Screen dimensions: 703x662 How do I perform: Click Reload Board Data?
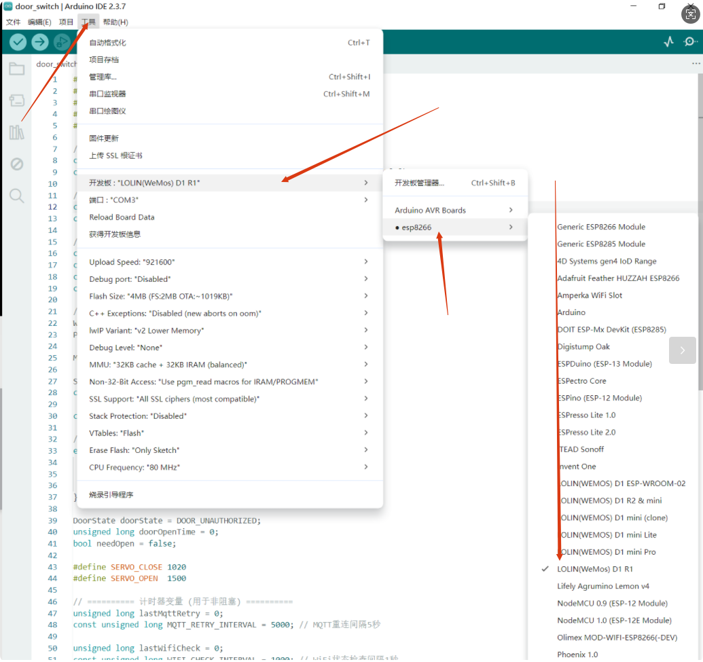pyautogui.click(x=122, y=217)
